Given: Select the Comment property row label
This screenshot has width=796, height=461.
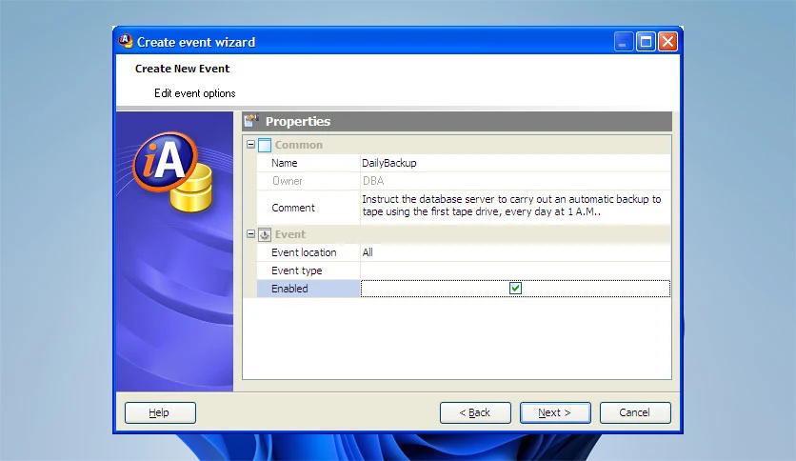Looking at the screenshot, I should (308, 207).
